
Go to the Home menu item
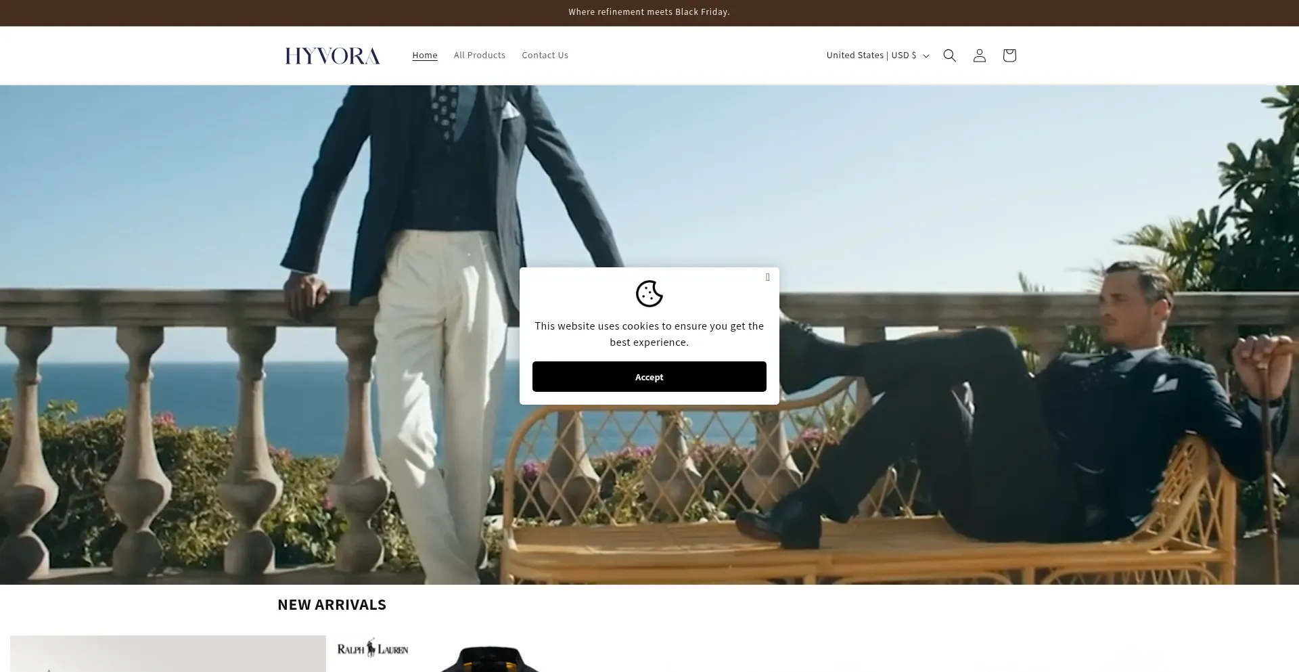point(424,55)
